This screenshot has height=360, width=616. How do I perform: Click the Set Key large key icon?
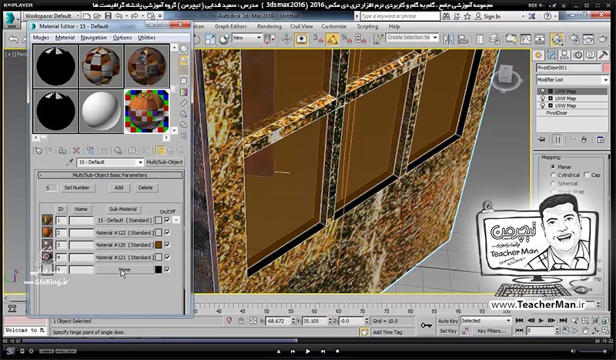[x=427, y=325]
